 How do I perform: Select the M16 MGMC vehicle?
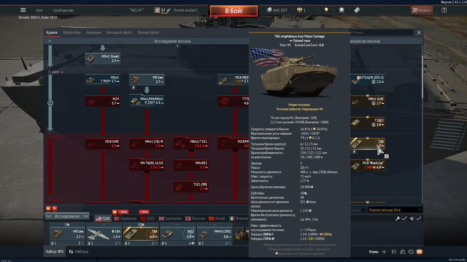click(233, 80)
